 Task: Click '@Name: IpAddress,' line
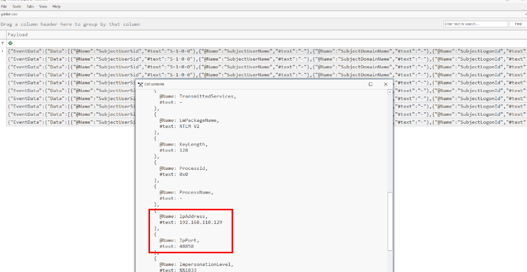tap(183, 217)
